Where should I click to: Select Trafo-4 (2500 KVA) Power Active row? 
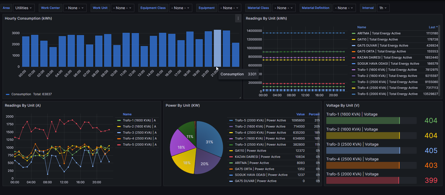click(273, 133)
